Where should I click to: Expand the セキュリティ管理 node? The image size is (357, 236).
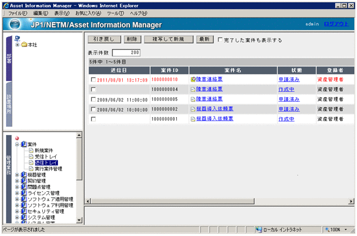17,212
